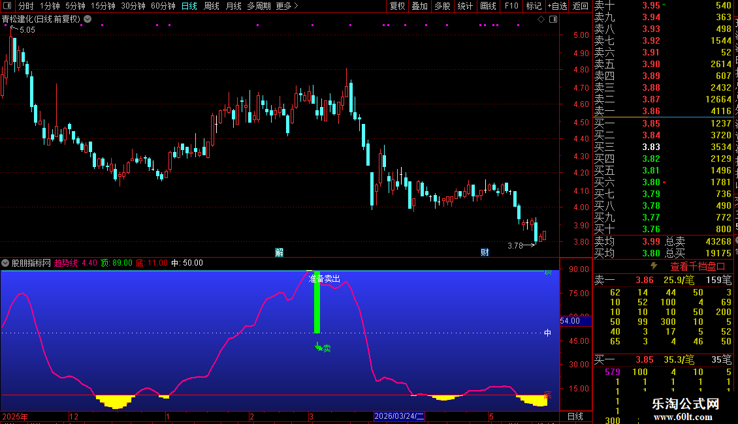The image size is (738, 424).
Task: Open the 股朋指标网 indicator dropdown icon
Action: pos(5,263)
